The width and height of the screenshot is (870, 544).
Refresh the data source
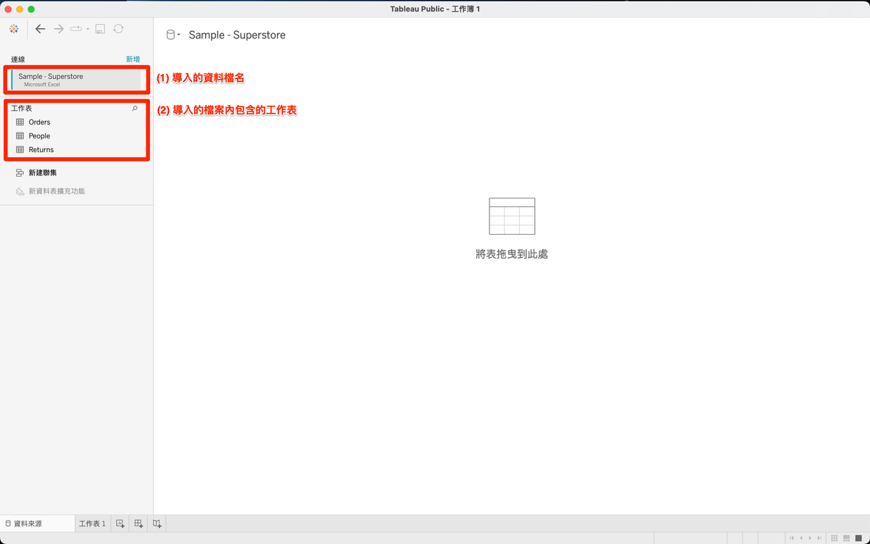click(118, 29)
